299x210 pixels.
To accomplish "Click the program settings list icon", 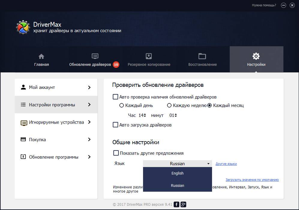I will click(x=23, y=105).
